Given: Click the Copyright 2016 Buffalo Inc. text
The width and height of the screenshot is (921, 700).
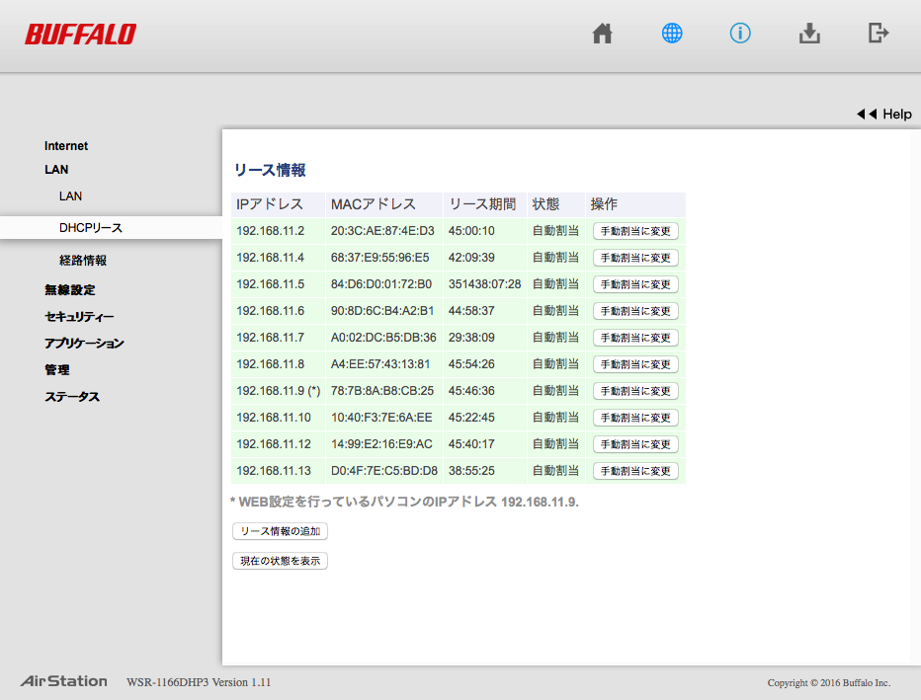Looking at the screenshot, I should coord(829,683).
